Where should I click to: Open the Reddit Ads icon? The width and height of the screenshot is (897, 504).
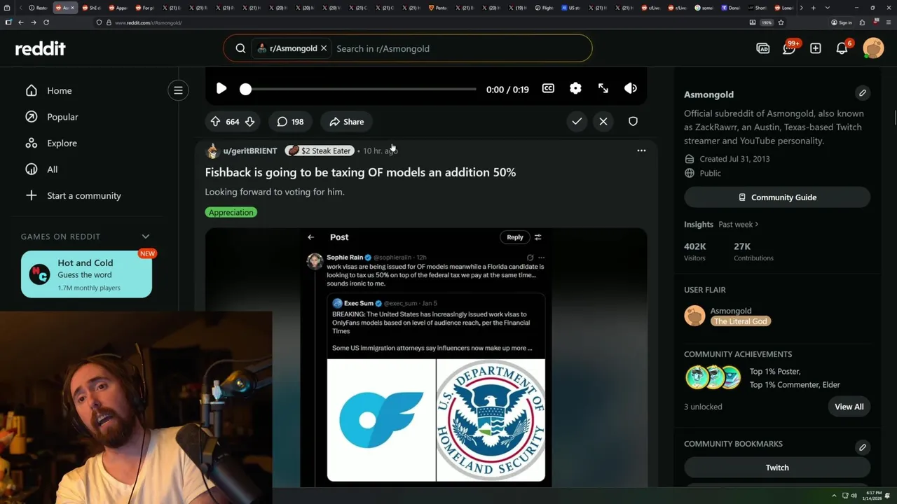click(x=763, y=48)
